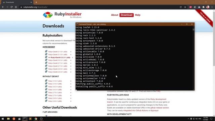Click the browser page vertical scrollbar
Viewport: 215px width, 121px height.
[x=214, y=63]
